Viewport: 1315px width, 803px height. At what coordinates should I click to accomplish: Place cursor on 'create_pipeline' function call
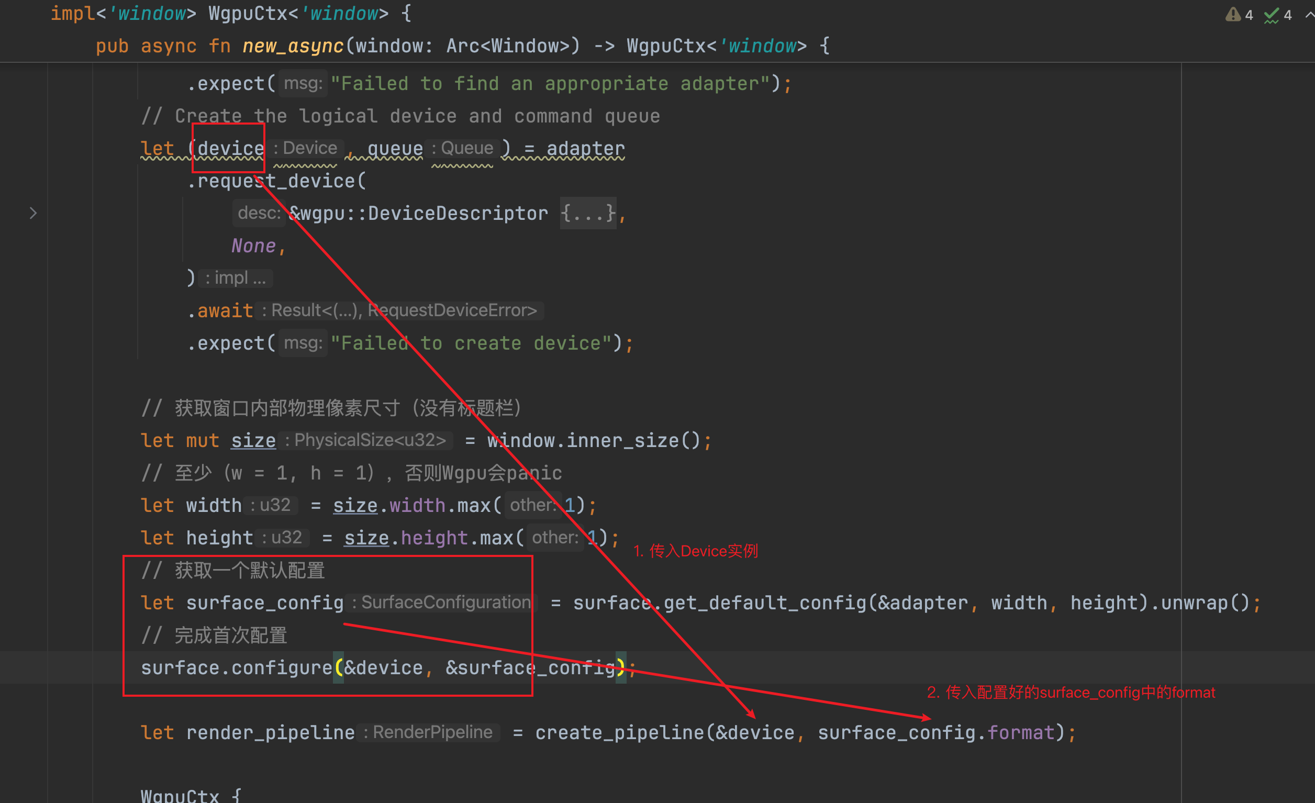click(x=620, y=732)
